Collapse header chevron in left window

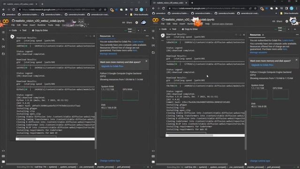tap(145, 31)
